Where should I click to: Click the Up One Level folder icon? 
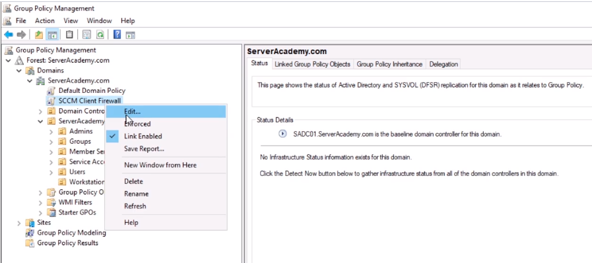click(38, 35)
